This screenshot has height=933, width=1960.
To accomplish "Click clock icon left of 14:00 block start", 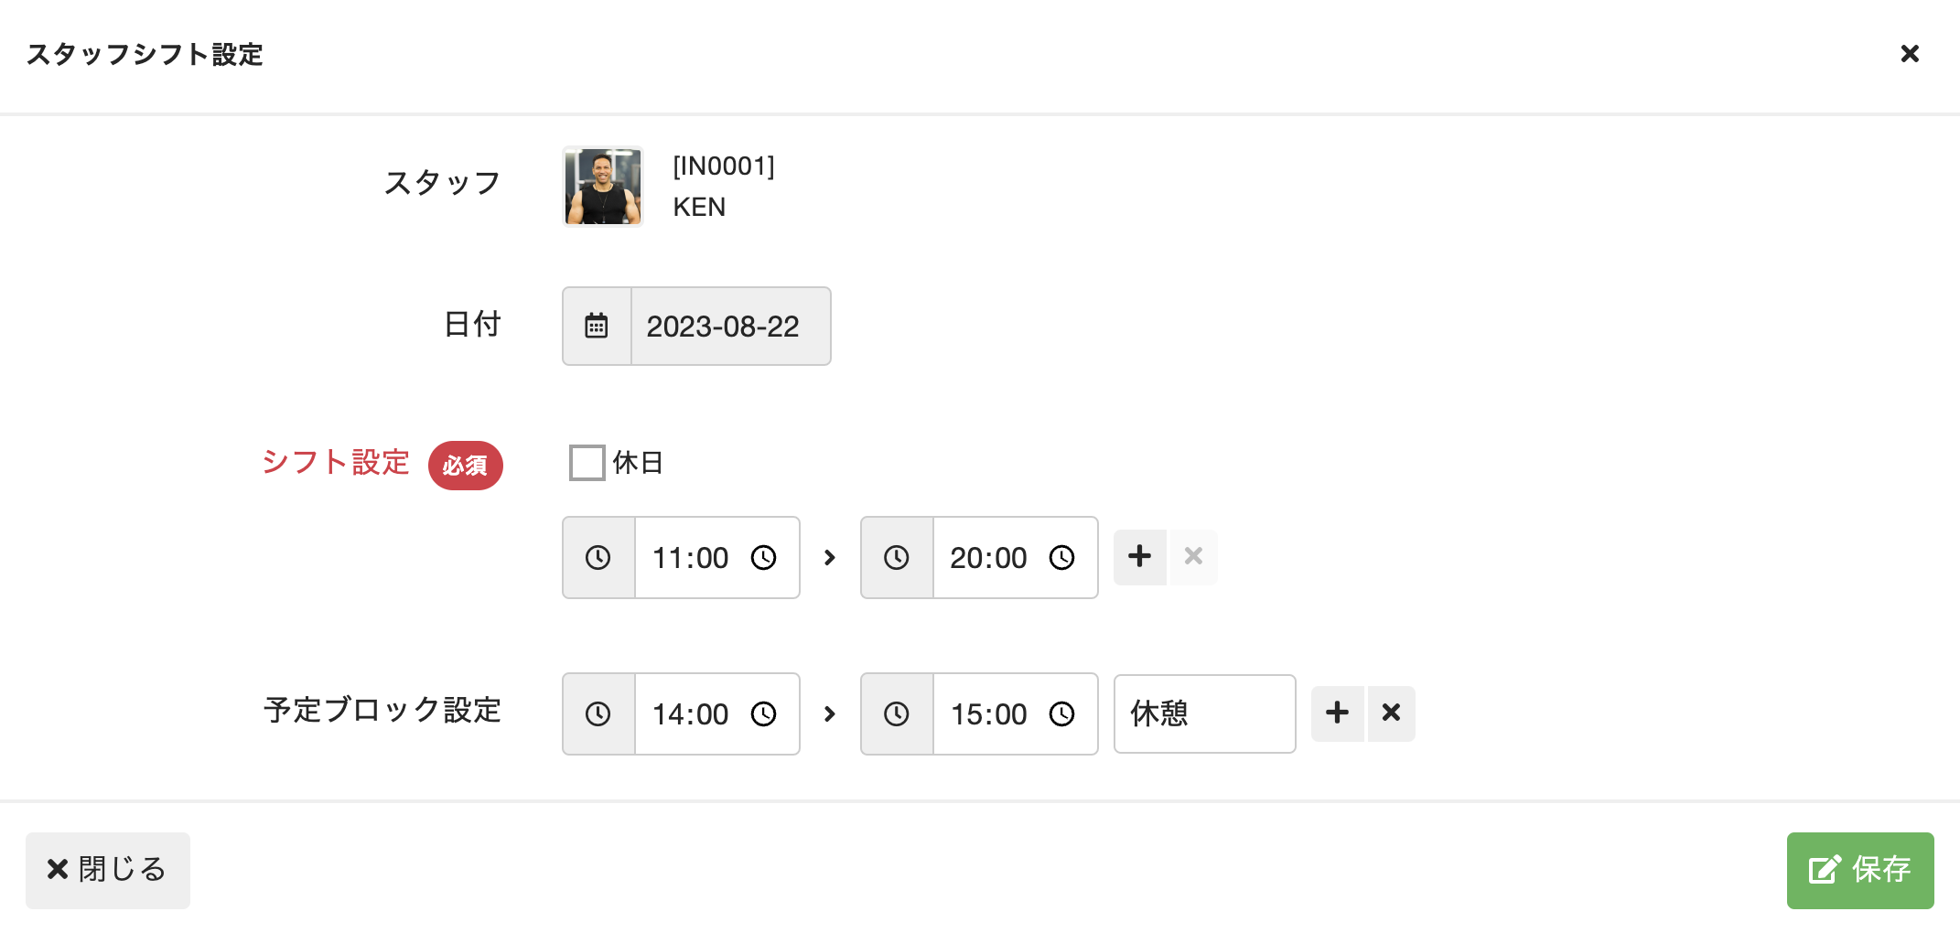I will coord(598,713).
